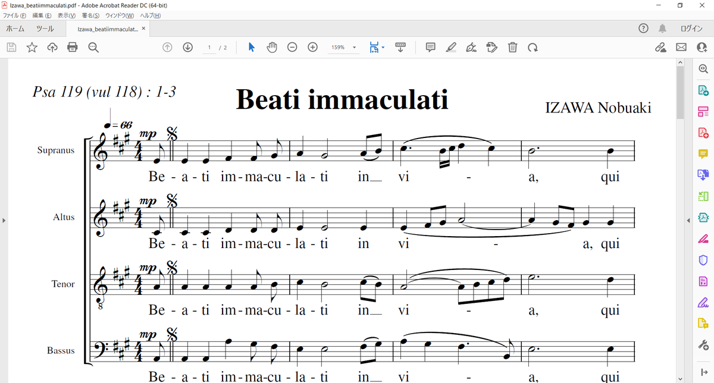This screenshot has width=714, height=383.
Task: Open the Comment tool in right pane
Action: pos(703,153)
